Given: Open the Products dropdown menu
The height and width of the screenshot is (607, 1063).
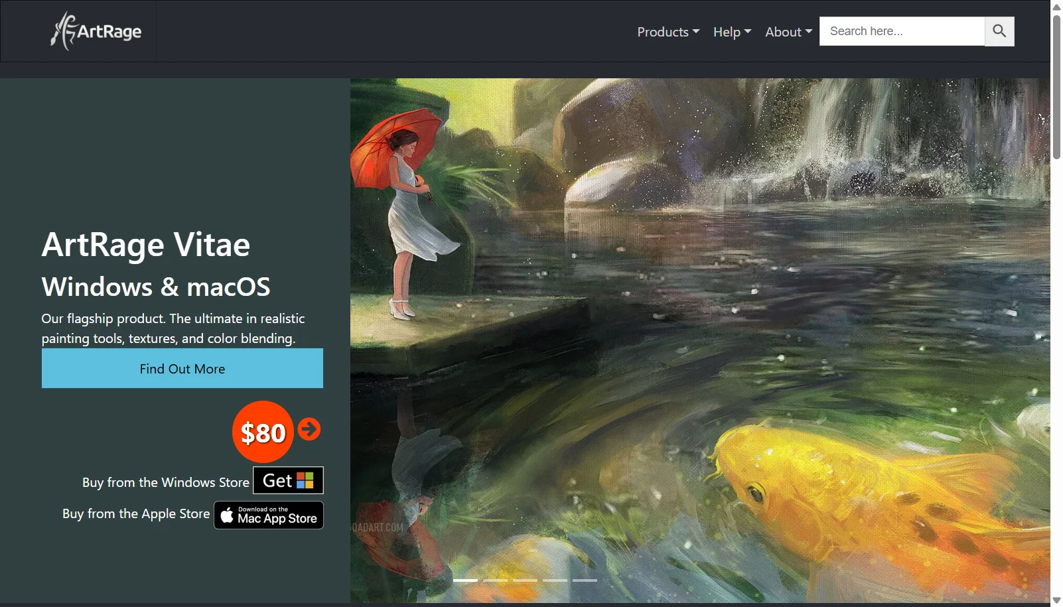Looking at the screenshot, I should pos(668,32).
